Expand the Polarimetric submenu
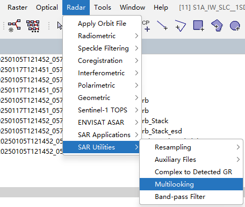This screenshot has width=245, height=207. [102, 85]
